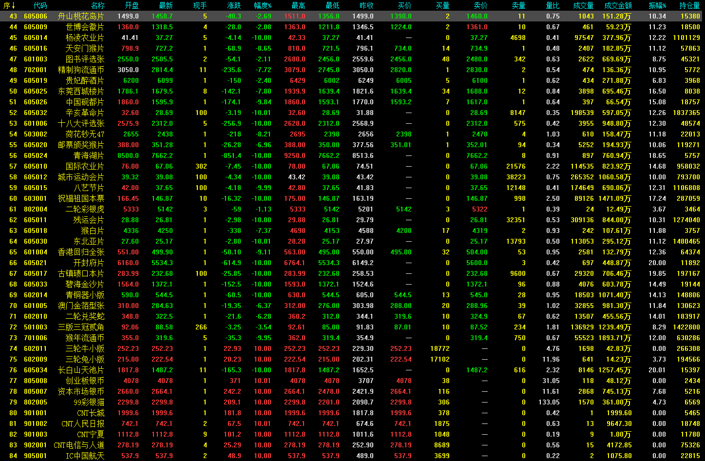
Task: Click the 昨收 column header
Action: tap(367, 5)
